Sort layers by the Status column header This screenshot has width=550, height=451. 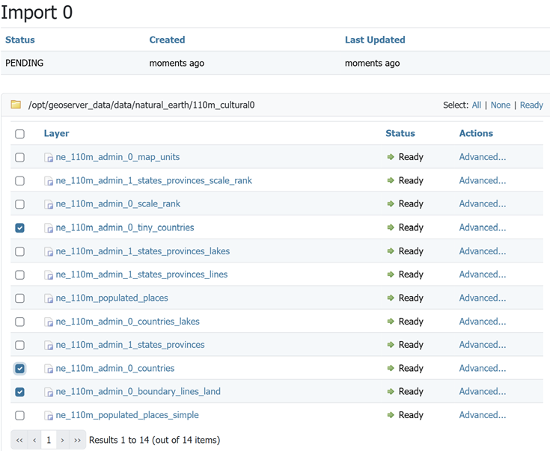(x=400, y=133)
